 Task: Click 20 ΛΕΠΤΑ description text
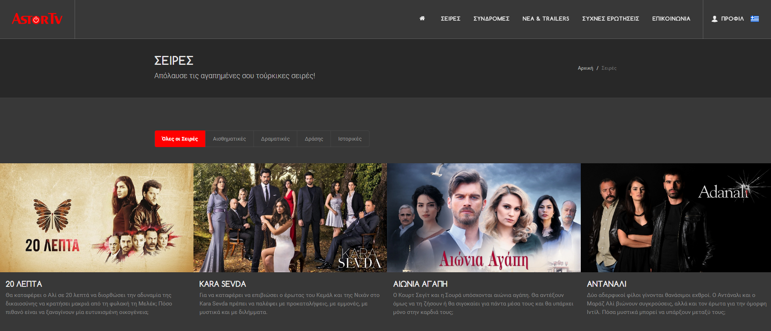[x=89, y=303]
